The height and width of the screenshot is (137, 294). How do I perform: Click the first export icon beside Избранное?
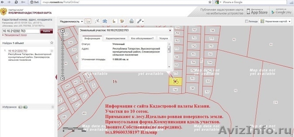21,107
